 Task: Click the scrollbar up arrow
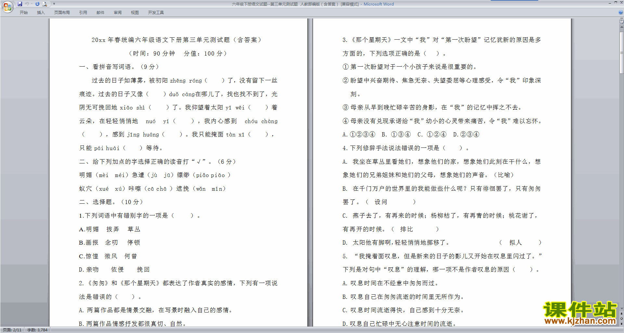621,27
